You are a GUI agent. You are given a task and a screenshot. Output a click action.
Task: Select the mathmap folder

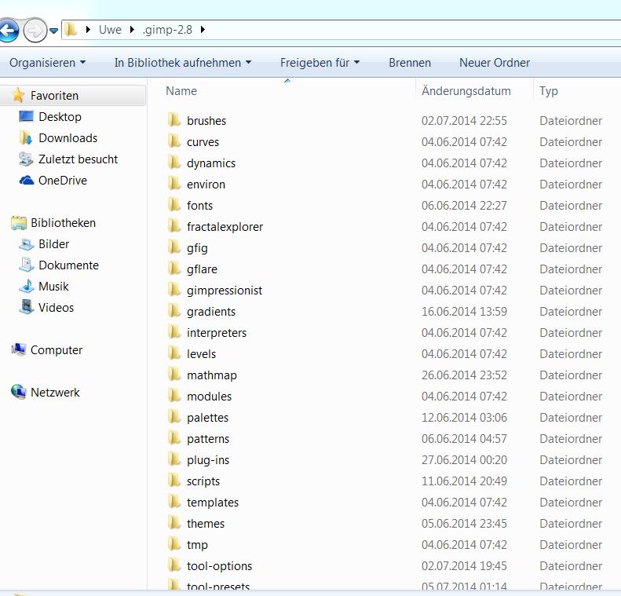212,375
